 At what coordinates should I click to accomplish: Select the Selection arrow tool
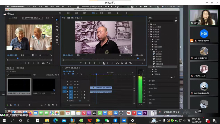(57, 20)
